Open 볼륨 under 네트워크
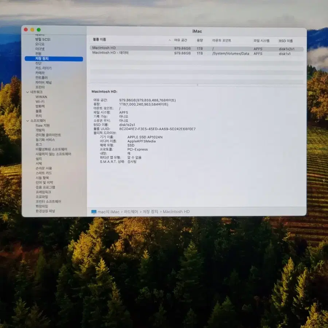The width and height of the screenshot is (328, 328). point(39,111)
